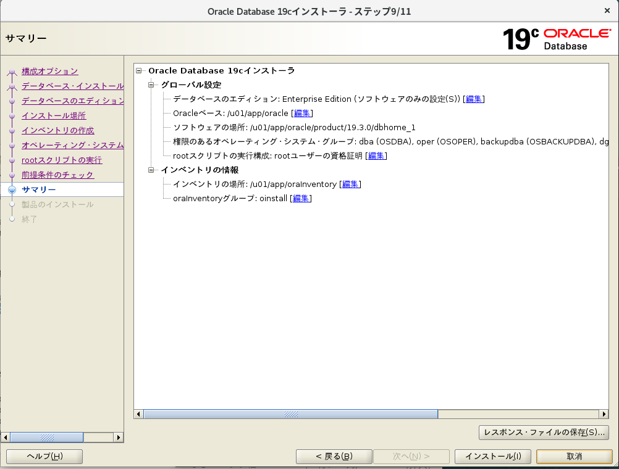Cancel installation with 取消 button
619x469 pixels.
[x=574, y=456]
